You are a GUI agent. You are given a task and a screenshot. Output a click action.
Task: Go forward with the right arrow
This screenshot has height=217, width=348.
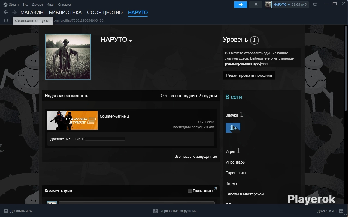(14, 12)
